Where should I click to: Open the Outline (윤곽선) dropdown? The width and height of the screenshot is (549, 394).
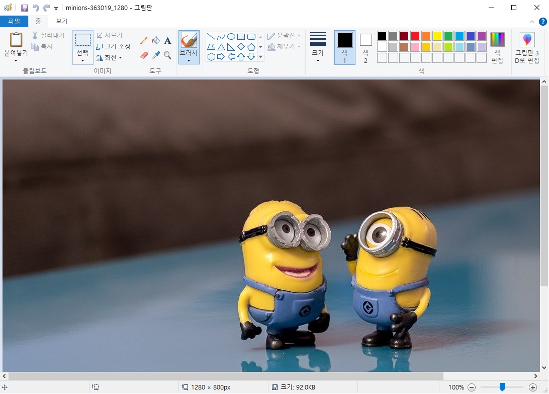(284, 35)
